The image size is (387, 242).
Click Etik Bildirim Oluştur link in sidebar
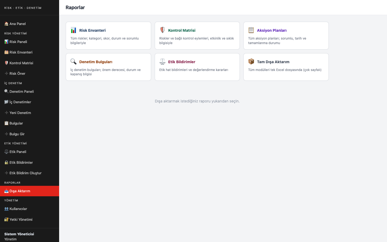(25, 173)
